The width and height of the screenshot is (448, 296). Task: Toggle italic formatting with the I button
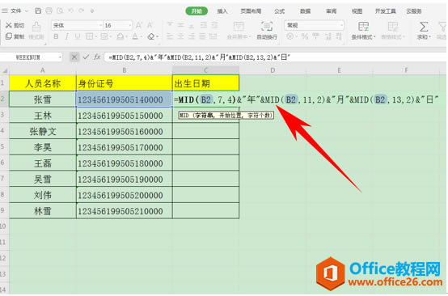coord(67,36)
